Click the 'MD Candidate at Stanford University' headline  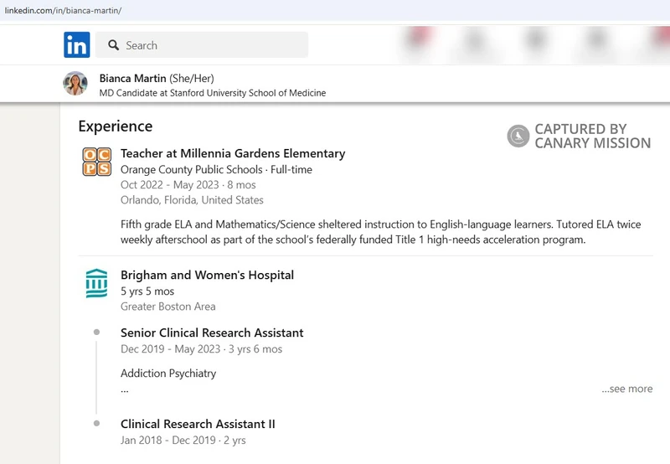pyautogui.click(x=213, y=93)
